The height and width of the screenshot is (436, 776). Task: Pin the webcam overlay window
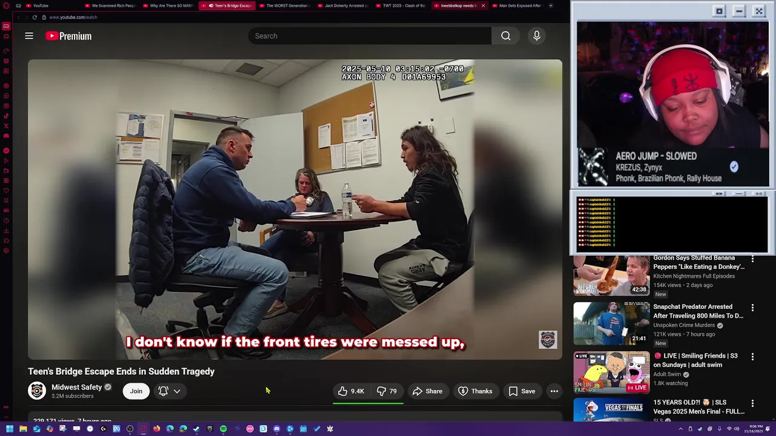pyautogui.click(x=719, y=11)
